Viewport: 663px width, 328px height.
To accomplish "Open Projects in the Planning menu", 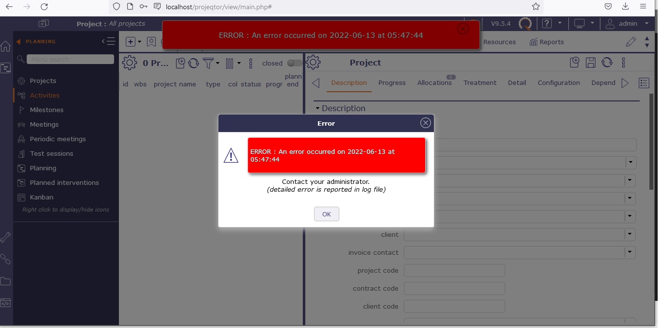I will click(x=43, y=81).
